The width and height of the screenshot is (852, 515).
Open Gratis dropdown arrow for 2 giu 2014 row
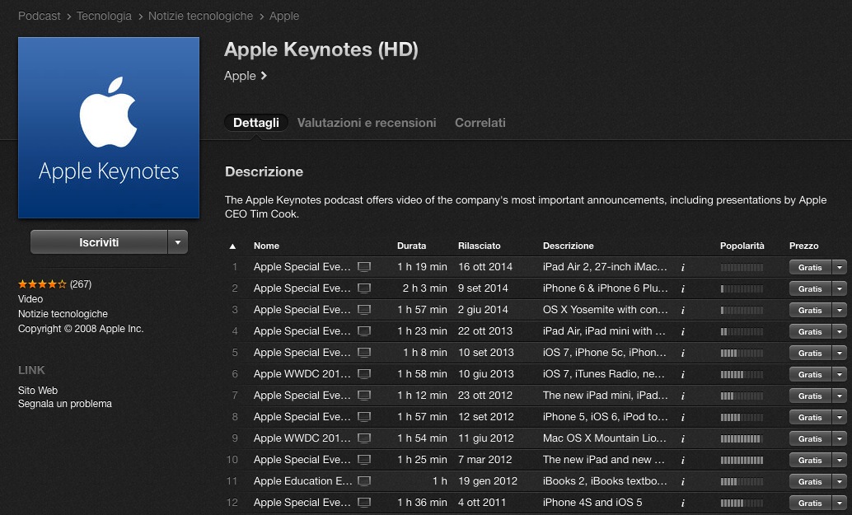(840, 310)
